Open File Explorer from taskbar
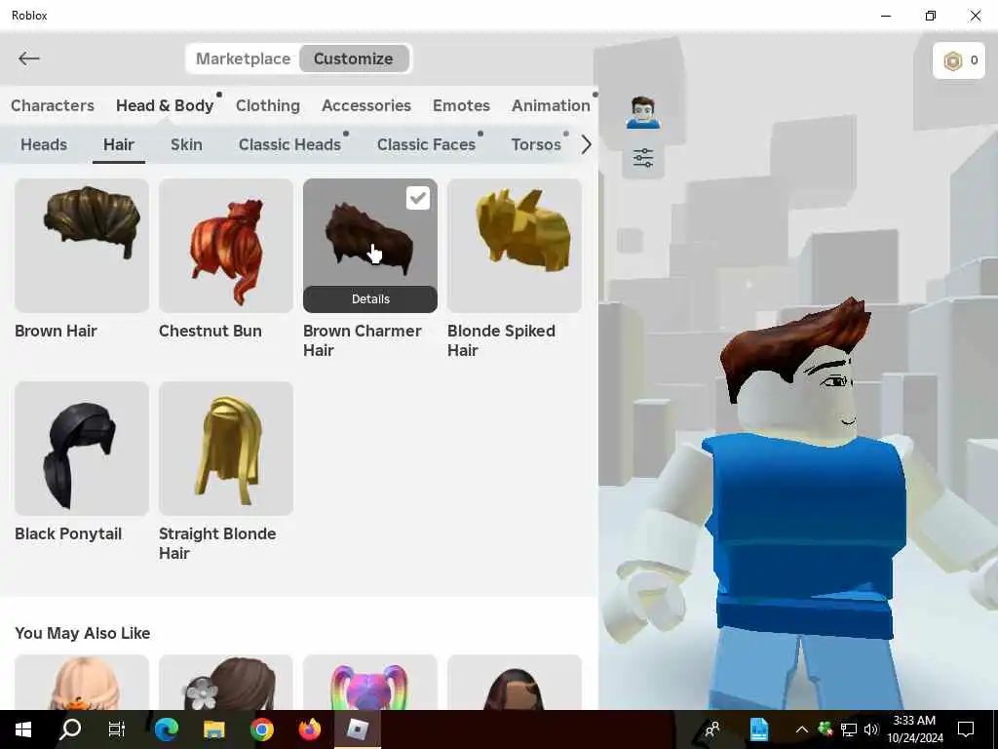This screenshot has width=998, height=749. pyautogui.click(x=213, y=729)
